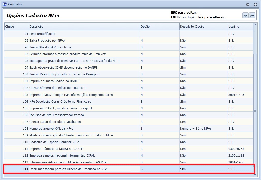Click user 0309e0758 in row 111
This screenshot has height=180, width=261.
(236, 149)
